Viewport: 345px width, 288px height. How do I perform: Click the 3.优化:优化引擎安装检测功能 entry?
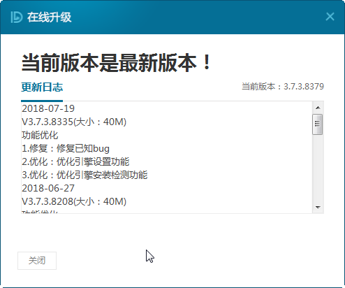click(85, 175)
